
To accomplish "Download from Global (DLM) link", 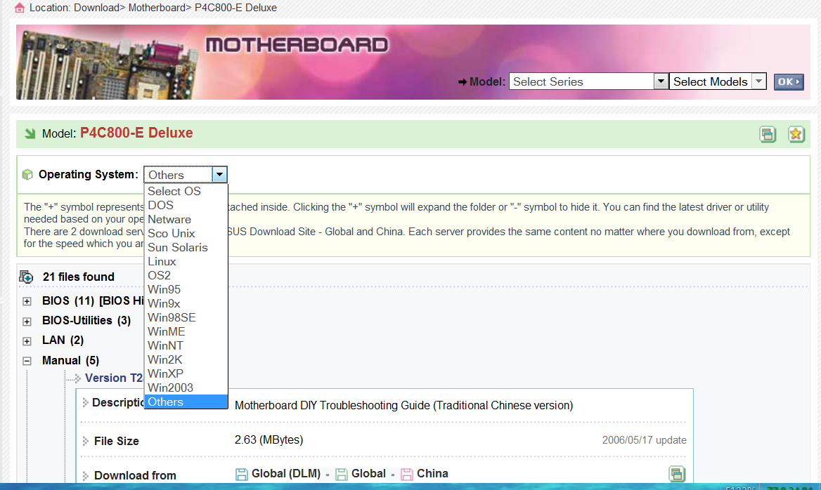I will coord(286,474).
